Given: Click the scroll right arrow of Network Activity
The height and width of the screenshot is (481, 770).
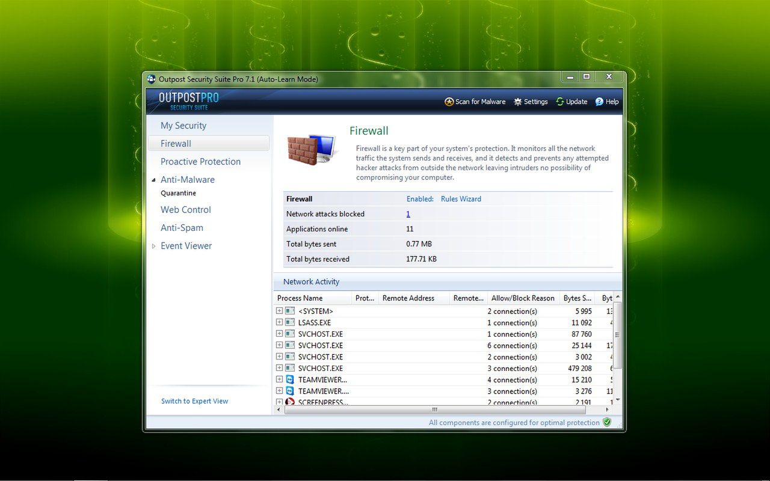Looking at the screenshot, I should (x=608, y=409).
